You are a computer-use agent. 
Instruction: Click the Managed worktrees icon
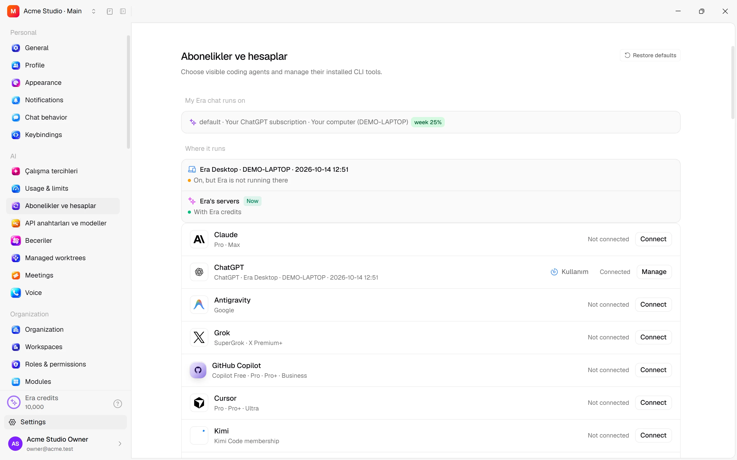[16, 258]
